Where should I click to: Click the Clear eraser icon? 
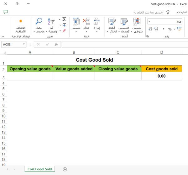coord(64,31)
